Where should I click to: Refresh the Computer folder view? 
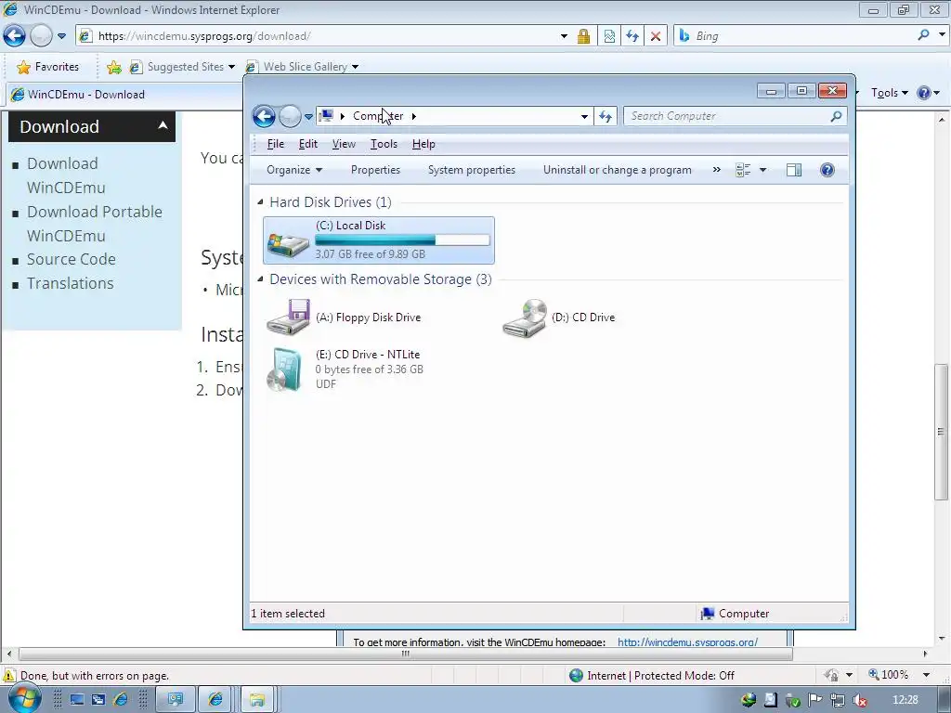[606, 116]
